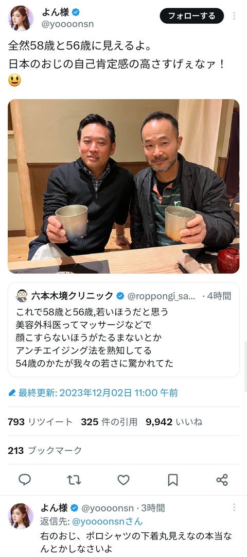Image resolution: width=247 pixels, height=557 pixels.
Task: Like the tweet with heart icon
Action: pyautogui.click(x=123, y=480)
